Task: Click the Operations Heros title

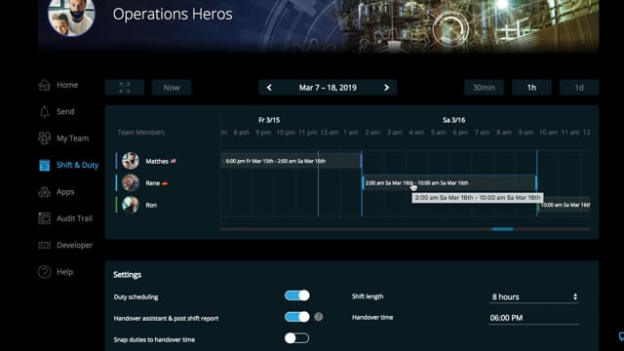Action: (173, 14)
